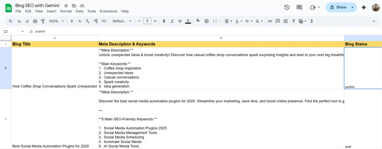Open the fill color paint bucket
This screenshot has width=382, height=149.
pos(198,21)
